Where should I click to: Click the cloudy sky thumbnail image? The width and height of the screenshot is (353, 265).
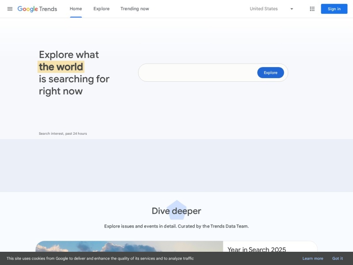[129, 246]
